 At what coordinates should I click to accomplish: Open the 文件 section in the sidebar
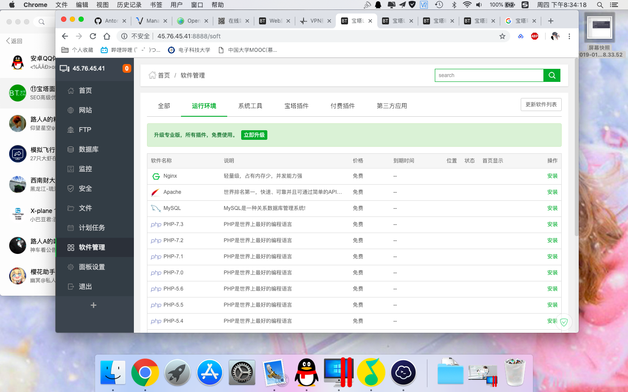[95, 208]
